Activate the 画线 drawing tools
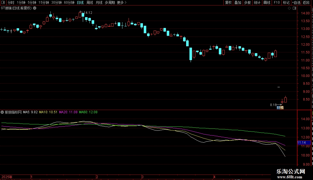 (267, 2)
